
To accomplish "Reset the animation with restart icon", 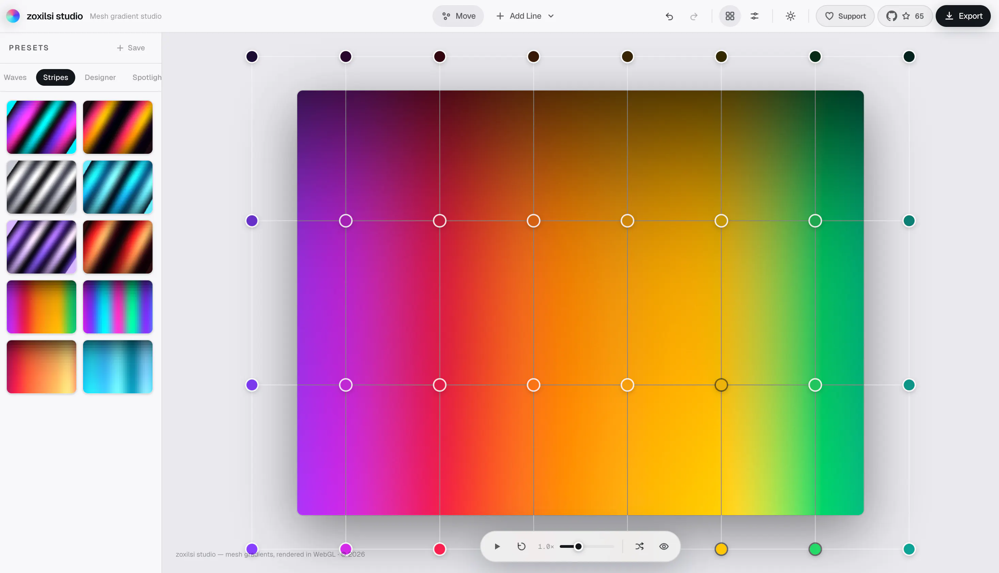I will coord(521,547).
